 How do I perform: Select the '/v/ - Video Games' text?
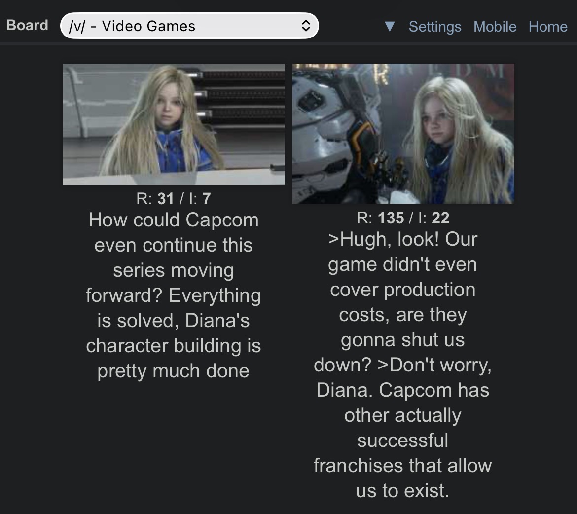tap(132, 26)
